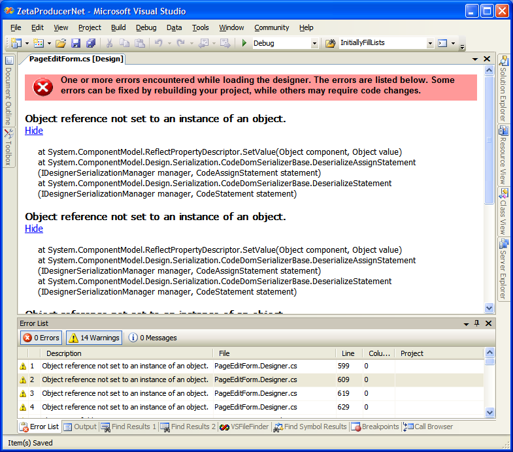Sort the Error List by Project column
Viewport: 513px width, 452px height.
(439, 353)
